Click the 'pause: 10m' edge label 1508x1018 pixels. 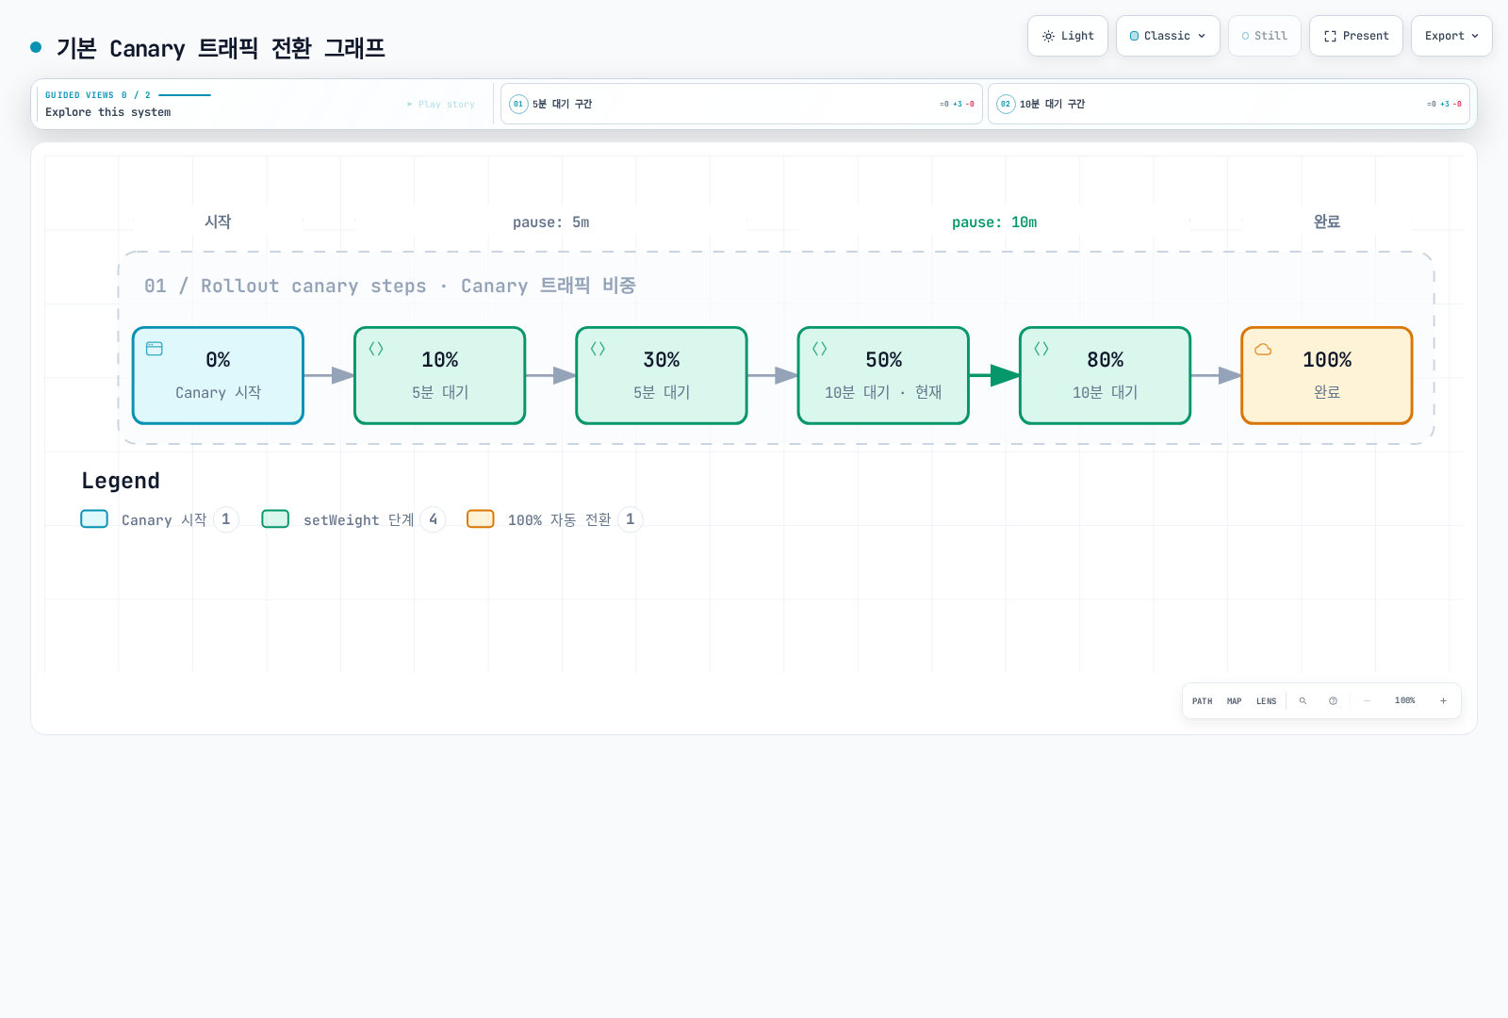pyautogui.click(x=994, y=222)
